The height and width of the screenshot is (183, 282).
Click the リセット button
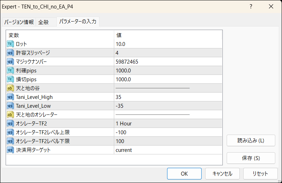pos(260,173)
